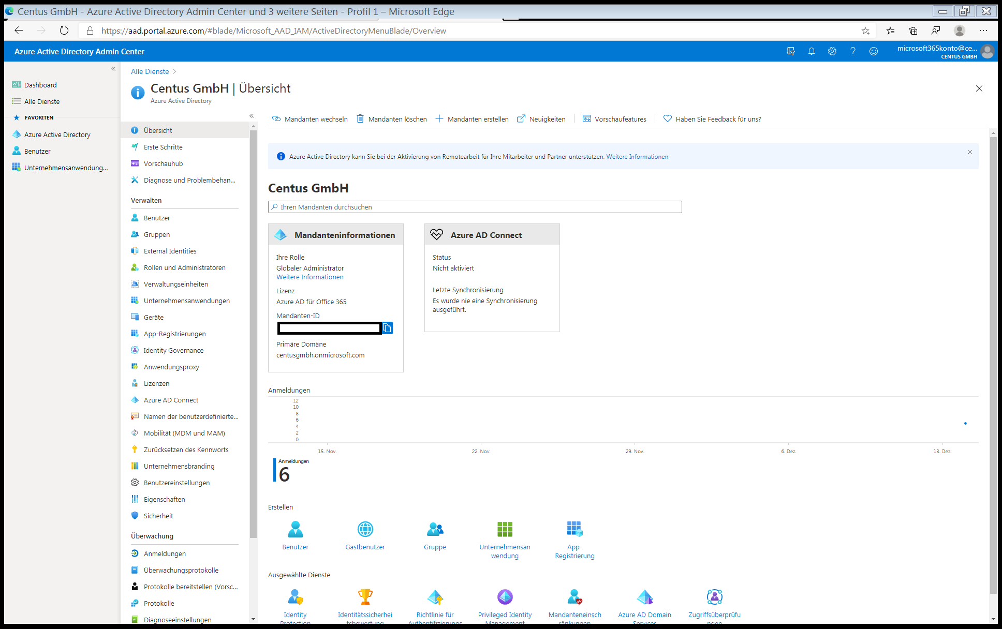Open the directory and subscription filter icon
1002x629 pixels.
tap(791, 51)
